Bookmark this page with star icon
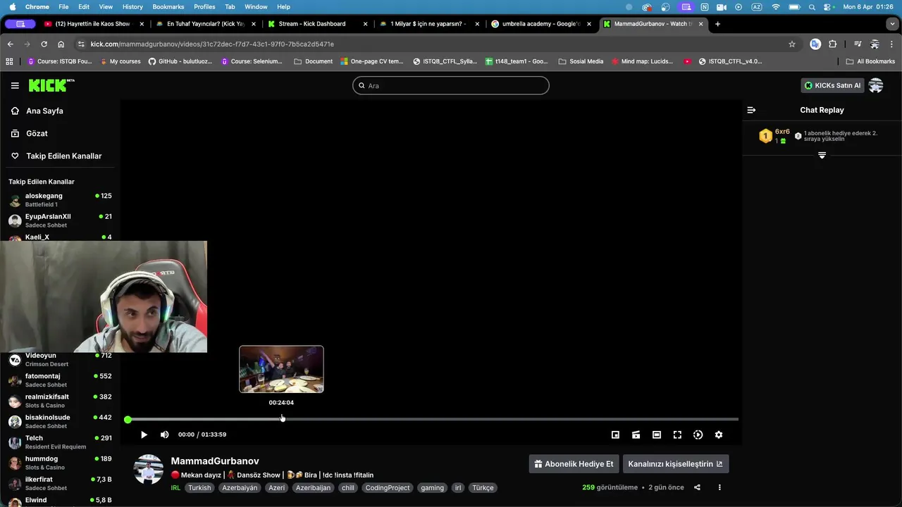 point(792,44)
